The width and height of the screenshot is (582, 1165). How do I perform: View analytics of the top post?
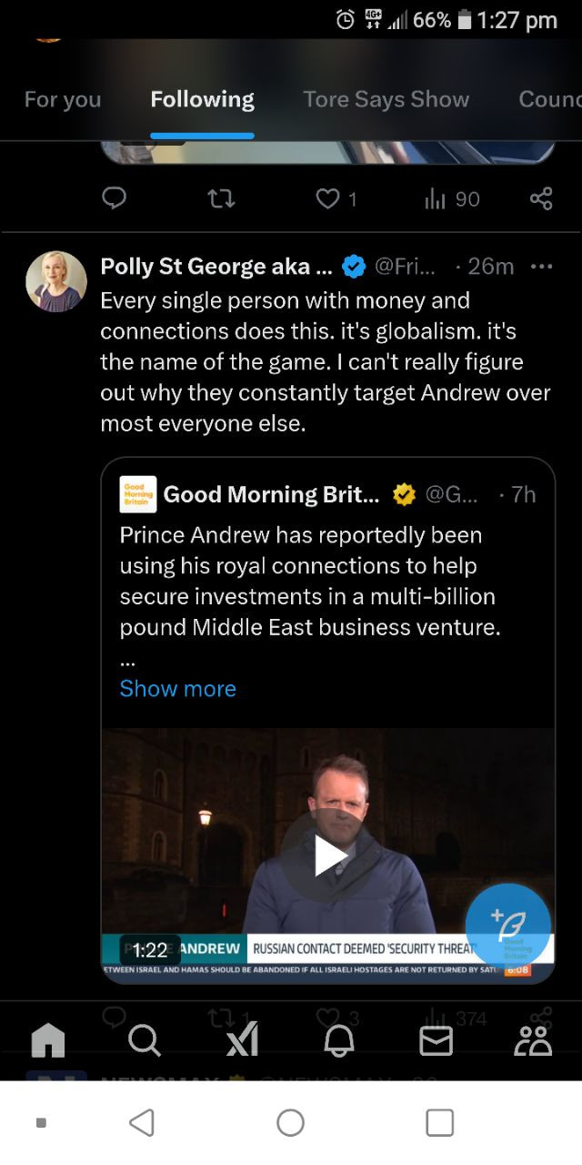click(452, 199)
